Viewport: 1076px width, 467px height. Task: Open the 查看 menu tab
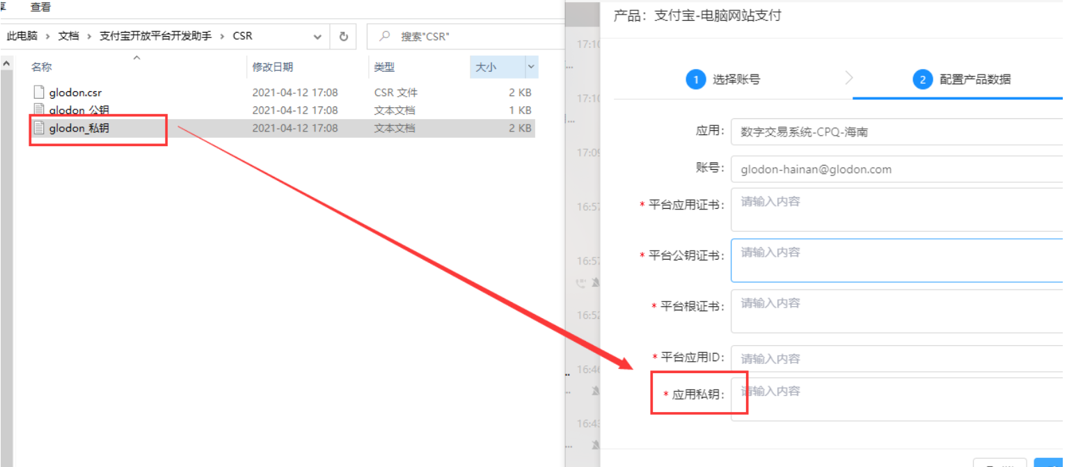point(40,7)
